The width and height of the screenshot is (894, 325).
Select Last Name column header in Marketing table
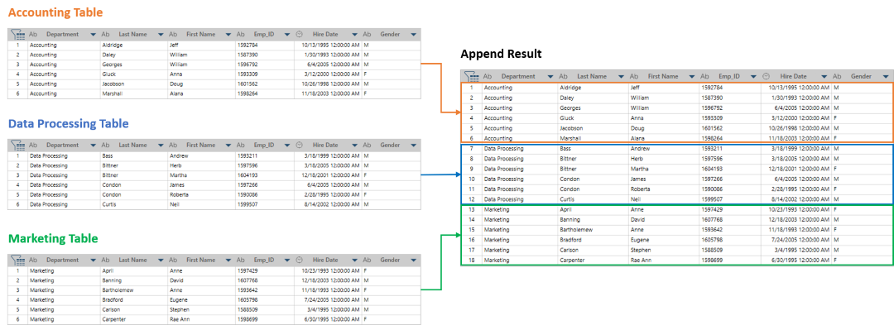tap(132, 260)
